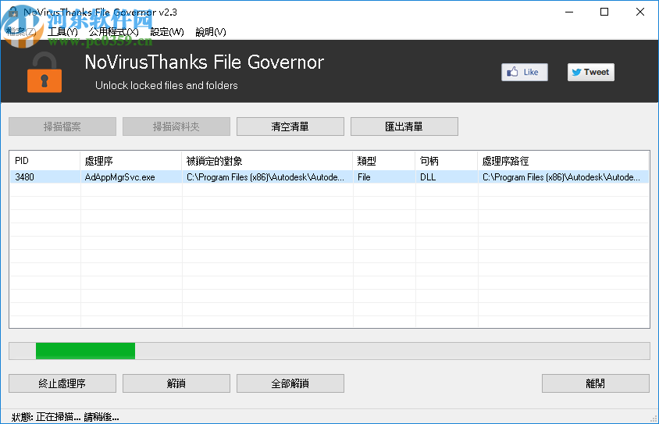Open the 公用程式(X) menu

pyautogui.click(x=113, y=31)
